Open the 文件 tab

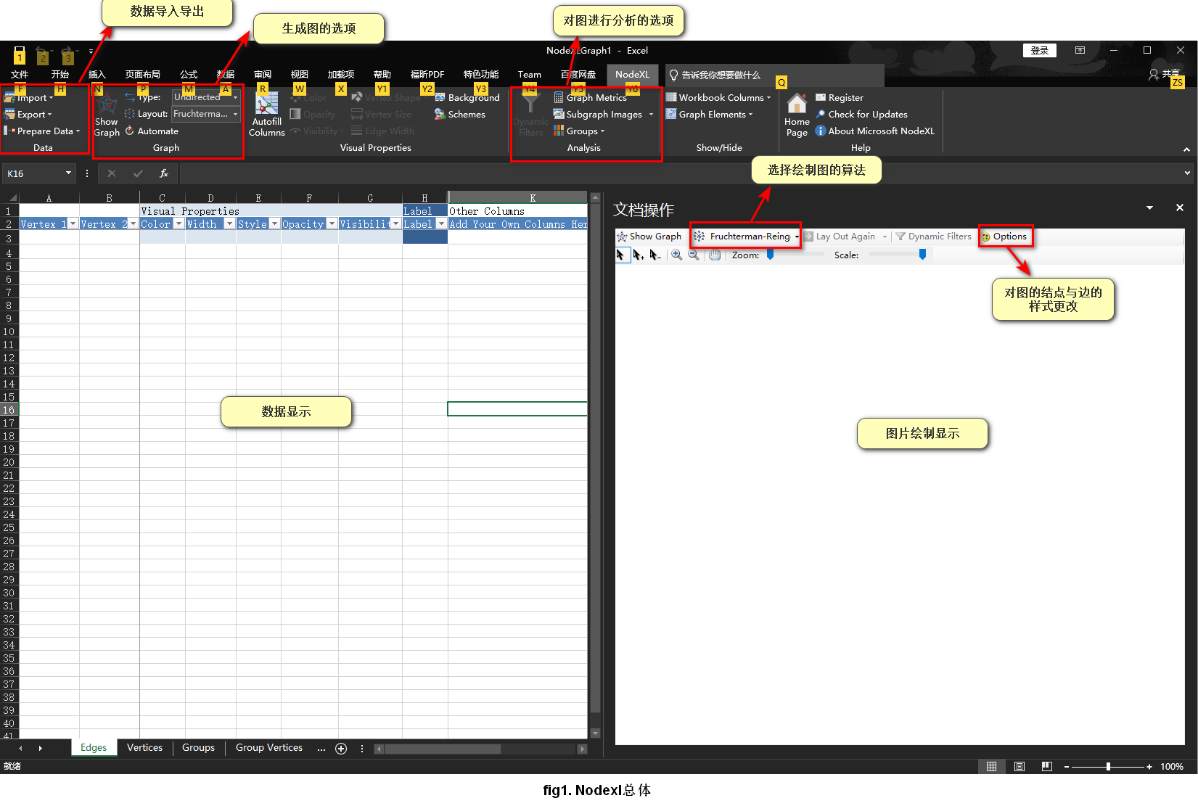pos(20,75)
